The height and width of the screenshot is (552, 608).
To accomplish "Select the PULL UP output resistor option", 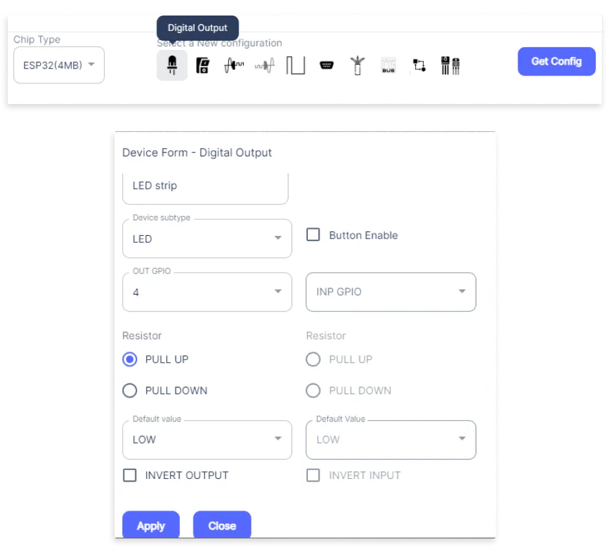I will click(130, 359).
